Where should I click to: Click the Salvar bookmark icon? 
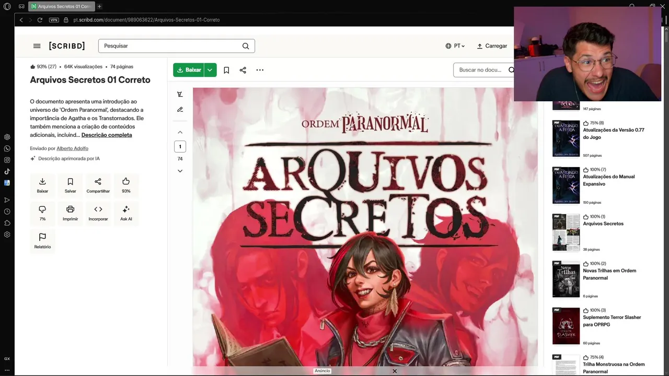pyautogui.click(x=70, y=185)
